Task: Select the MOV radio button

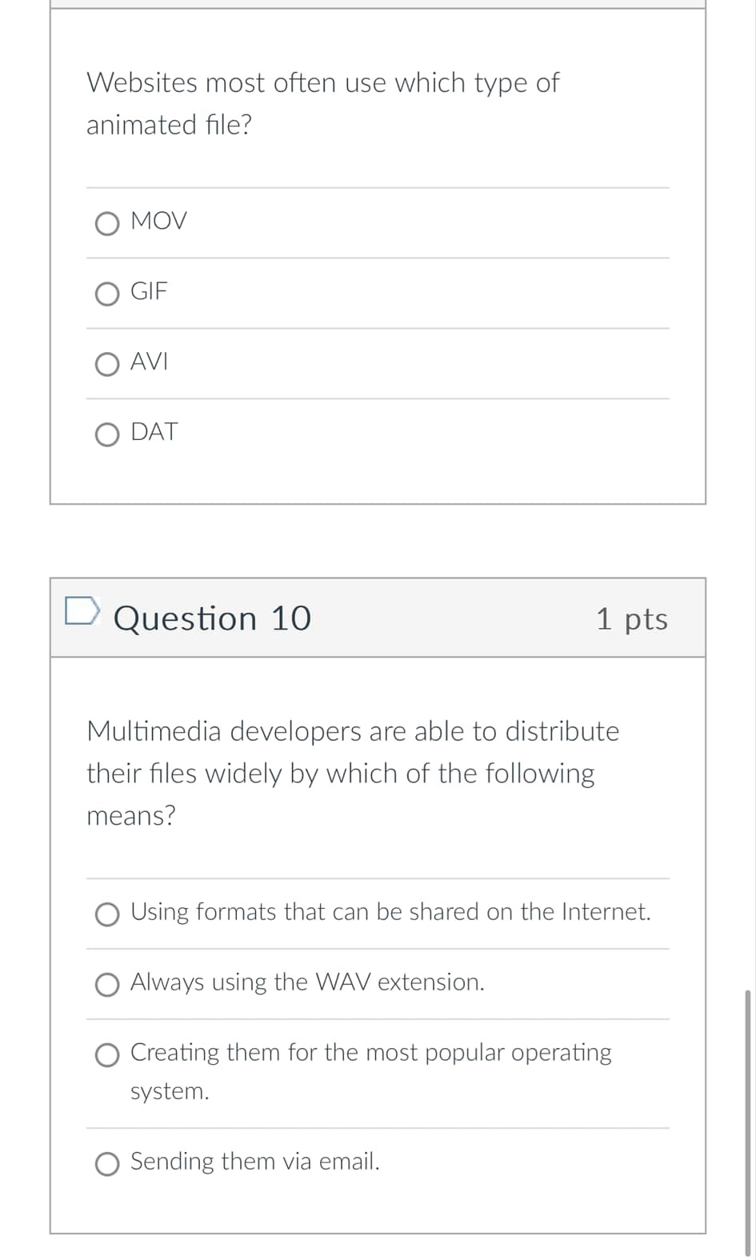Action: click(107, 225)
